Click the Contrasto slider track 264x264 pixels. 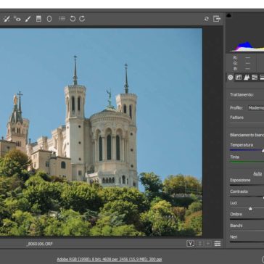[247, 197]
